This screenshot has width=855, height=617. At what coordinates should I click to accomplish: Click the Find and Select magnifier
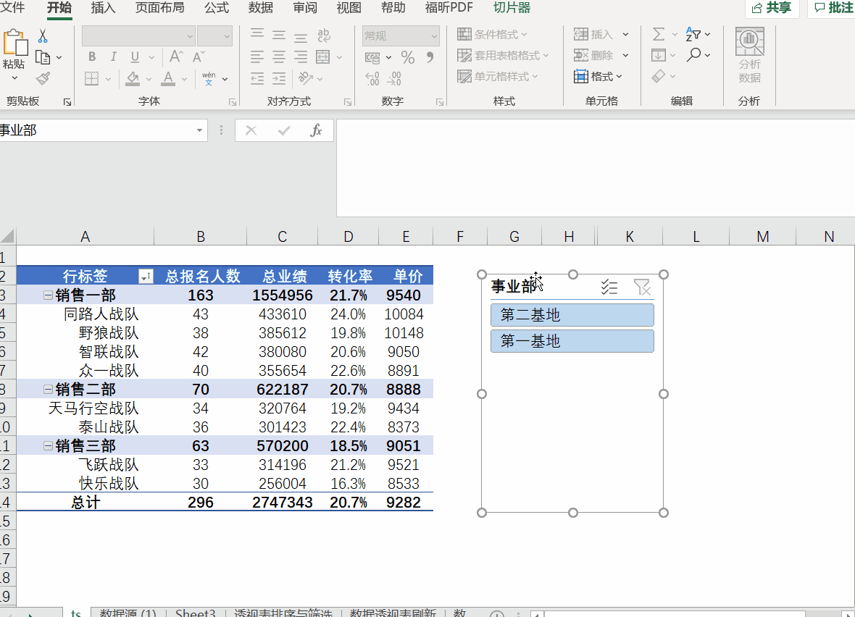(x=693, y=55)
